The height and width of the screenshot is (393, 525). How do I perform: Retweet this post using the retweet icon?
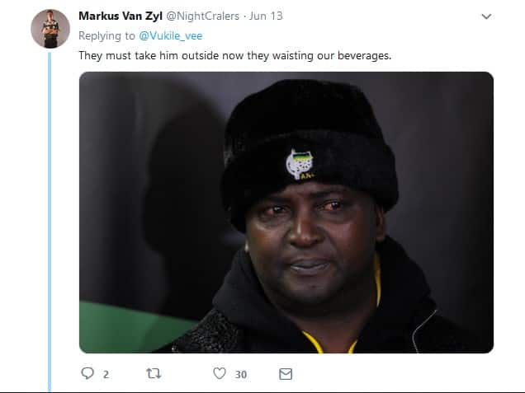click(154, 373)
